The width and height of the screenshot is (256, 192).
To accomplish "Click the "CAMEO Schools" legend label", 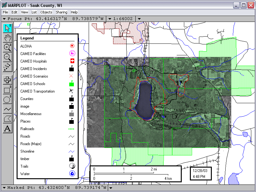I will pyautogui.click(x=33, y=83).
